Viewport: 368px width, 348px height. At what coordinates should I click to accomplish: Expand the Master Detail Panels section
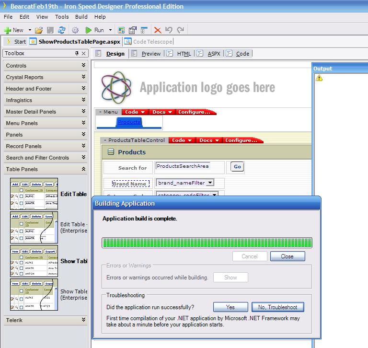(46, 112)
